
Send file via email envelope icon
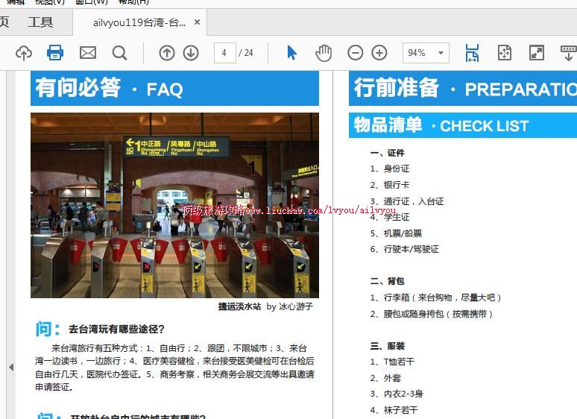coord(88,53)
